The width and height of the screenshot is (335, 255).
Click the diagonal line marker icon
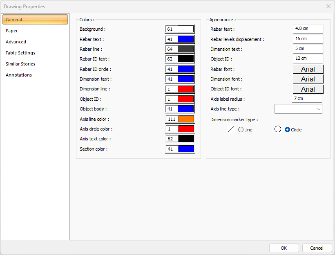[231, 129]
